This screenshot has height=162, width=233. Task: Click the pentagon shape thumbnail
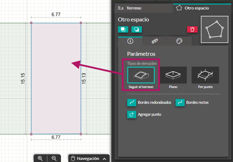pos(214,29)
